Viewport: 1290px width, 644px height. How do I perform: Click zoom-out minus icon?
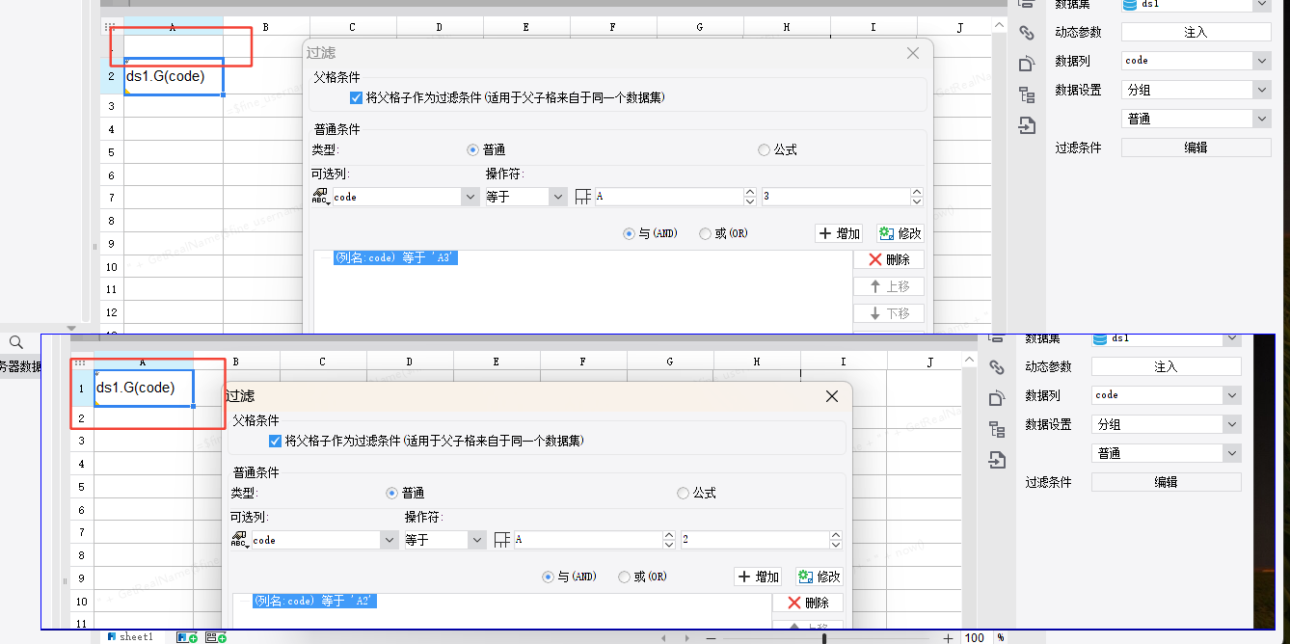pos(711,638)
